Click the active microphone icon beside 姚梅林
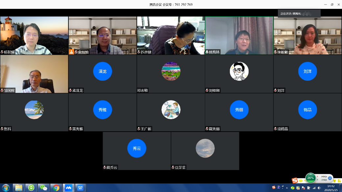Image resolution: width=342 pixels, height=192 pixels. click(207, 52)
